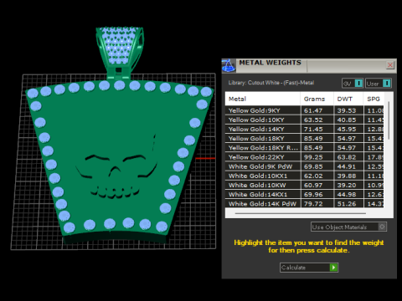The image size is (402, 301).
Task: Select the Yellow Gold:18KY R... row
Action: (304, 148)
